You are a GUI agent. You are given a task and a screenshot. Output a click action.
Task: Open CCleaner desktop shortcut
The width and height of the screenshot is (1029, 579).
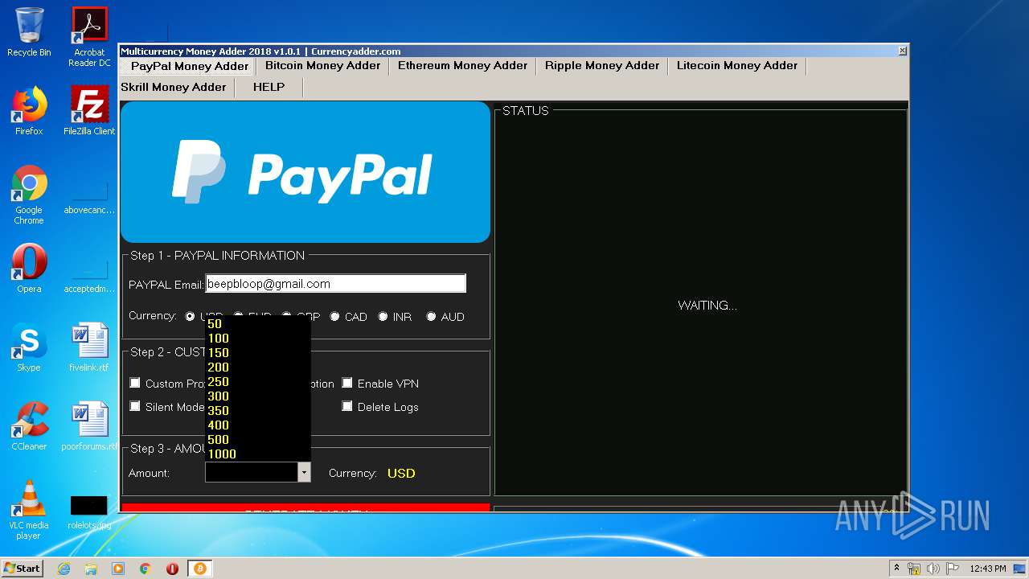click(29, 425)
